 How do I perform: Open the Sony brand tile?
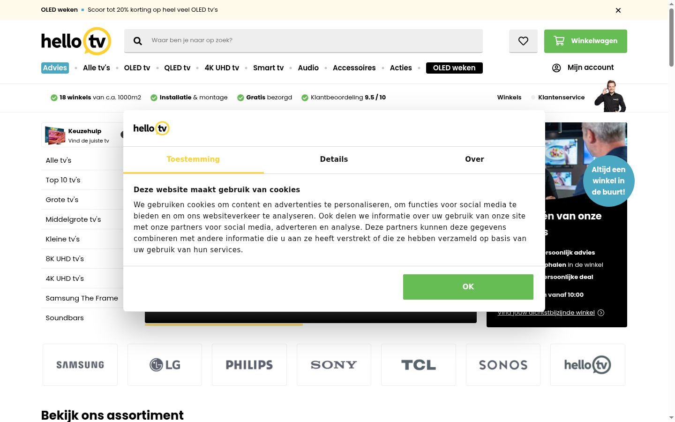pyautogui.click(x=334, y=365)
